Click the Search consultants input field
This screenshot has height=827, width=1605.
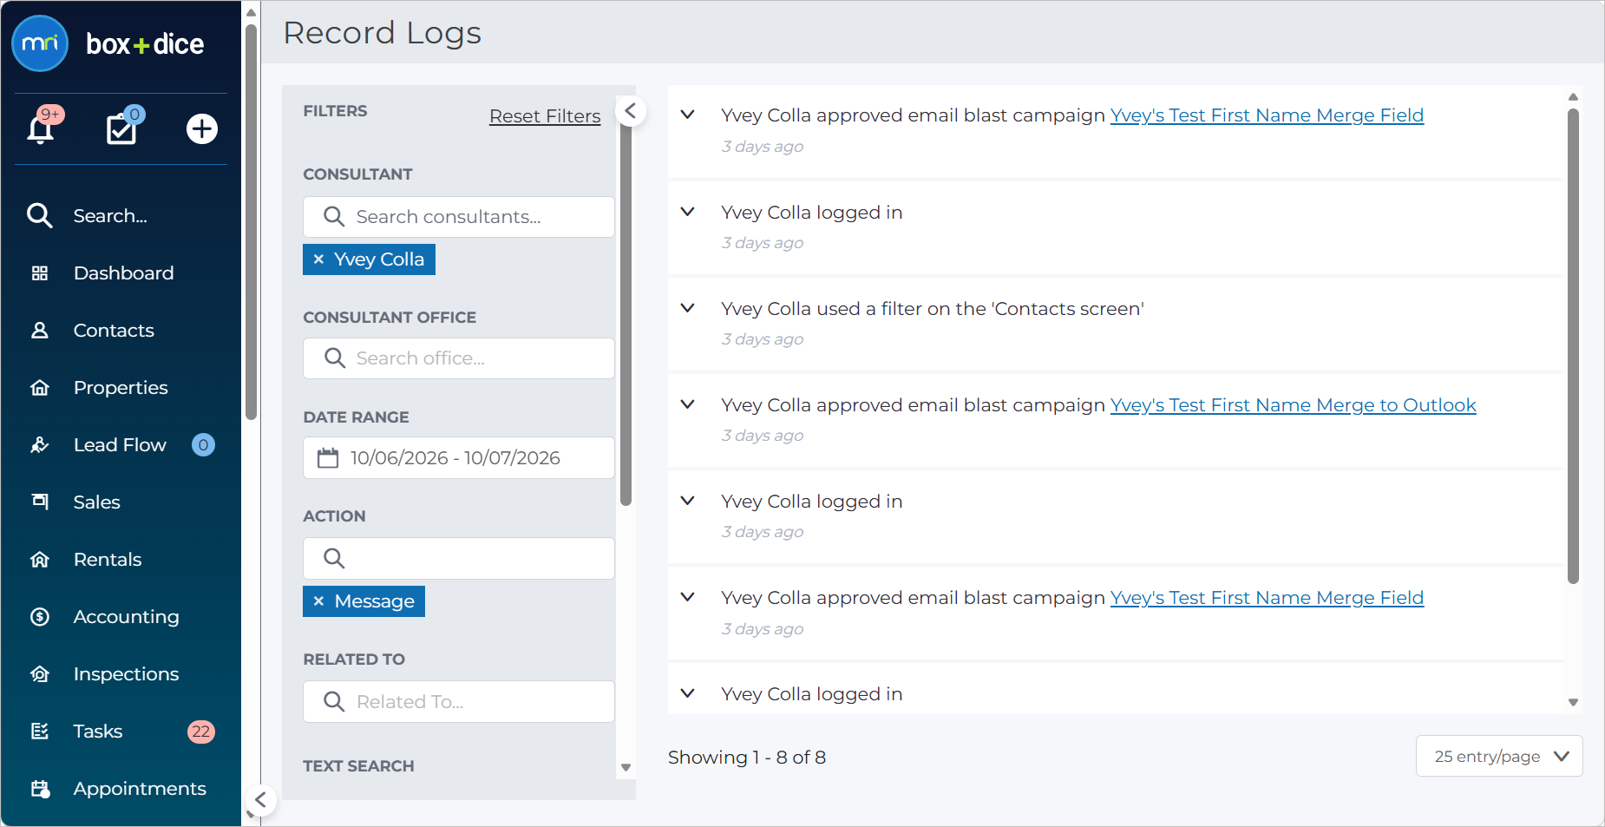459,217
